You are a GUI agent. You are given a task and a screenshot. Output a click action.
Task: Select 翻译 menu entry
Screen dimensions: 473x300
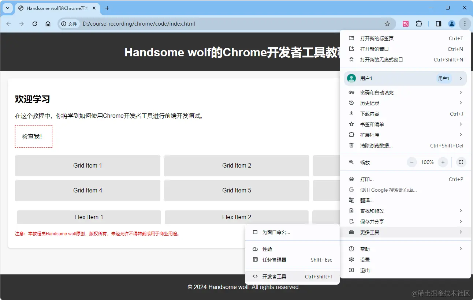click(x=405, y=200)
